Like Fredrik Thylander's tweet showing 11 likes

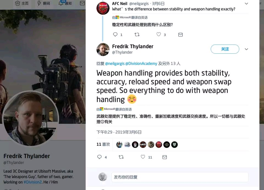point(143,157)
